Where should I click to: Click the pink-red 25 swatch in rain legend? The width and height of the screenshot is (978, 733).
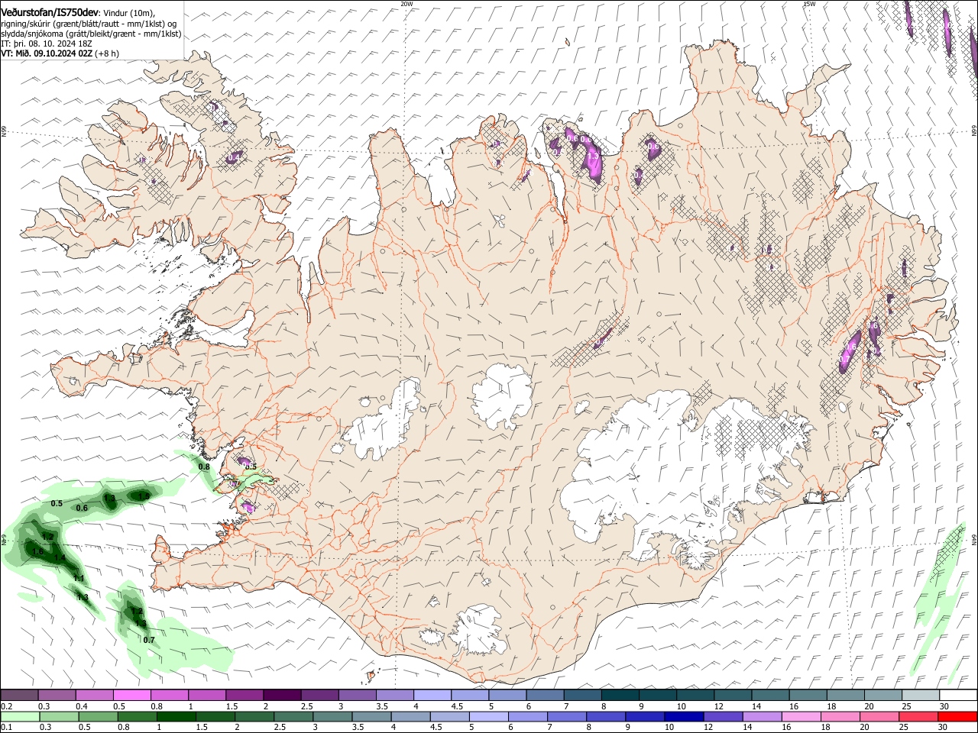(918, 716)
